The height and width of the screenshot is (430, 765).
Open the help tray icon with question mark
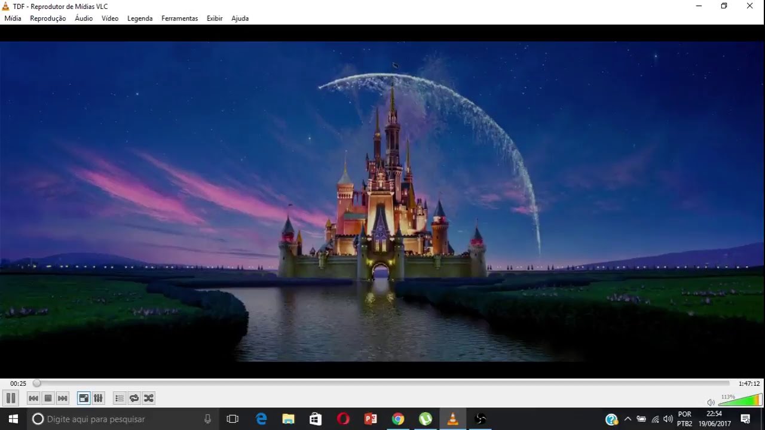pos(611,419)
